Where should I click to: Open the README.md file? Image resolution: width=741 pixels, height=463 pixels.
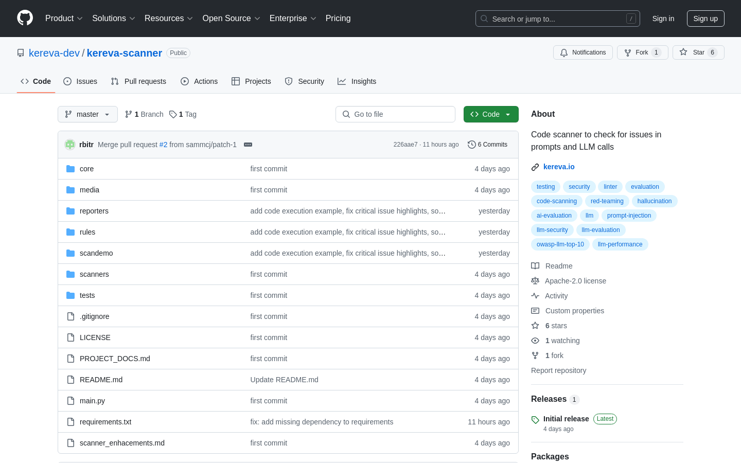101,380
